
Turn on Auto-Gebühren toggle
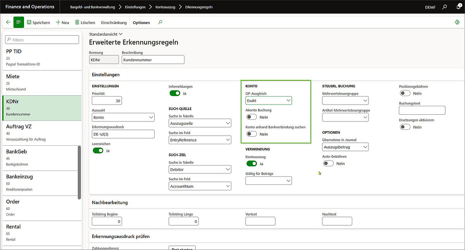tap(328, 164)
